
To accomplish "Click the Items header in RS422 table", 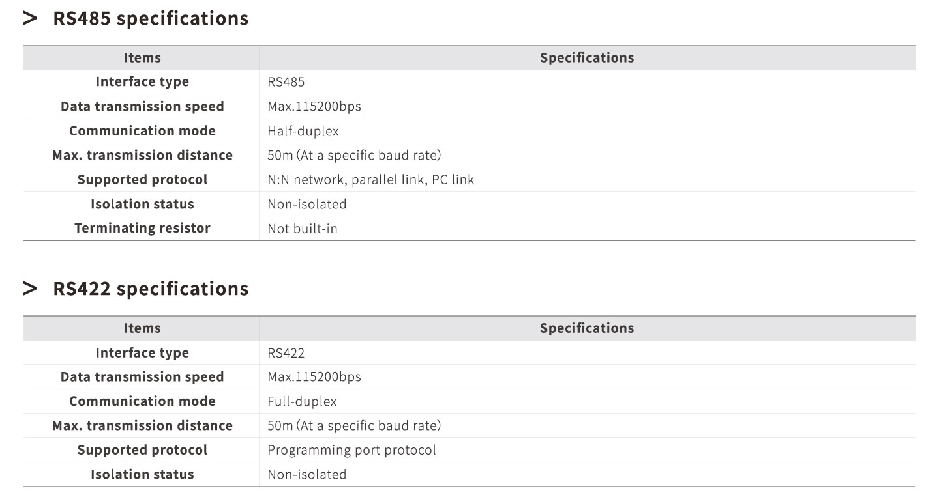I will (142, 328).
